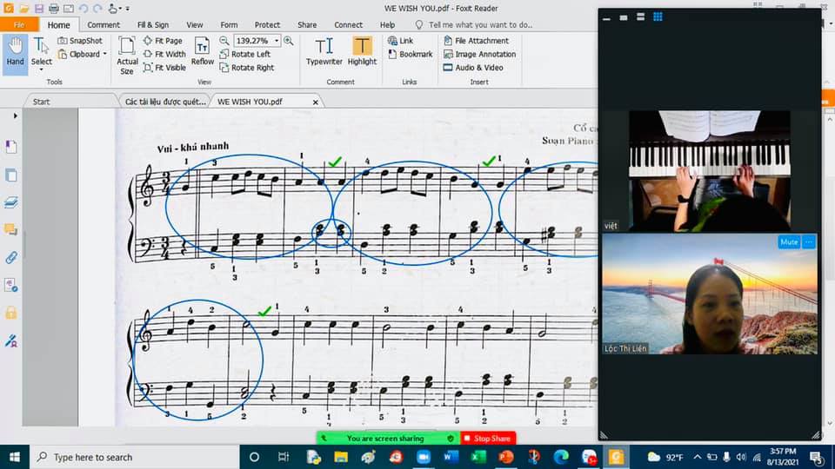
Task: Open the Comments panel icon
Action: click(x=11, y=229)
